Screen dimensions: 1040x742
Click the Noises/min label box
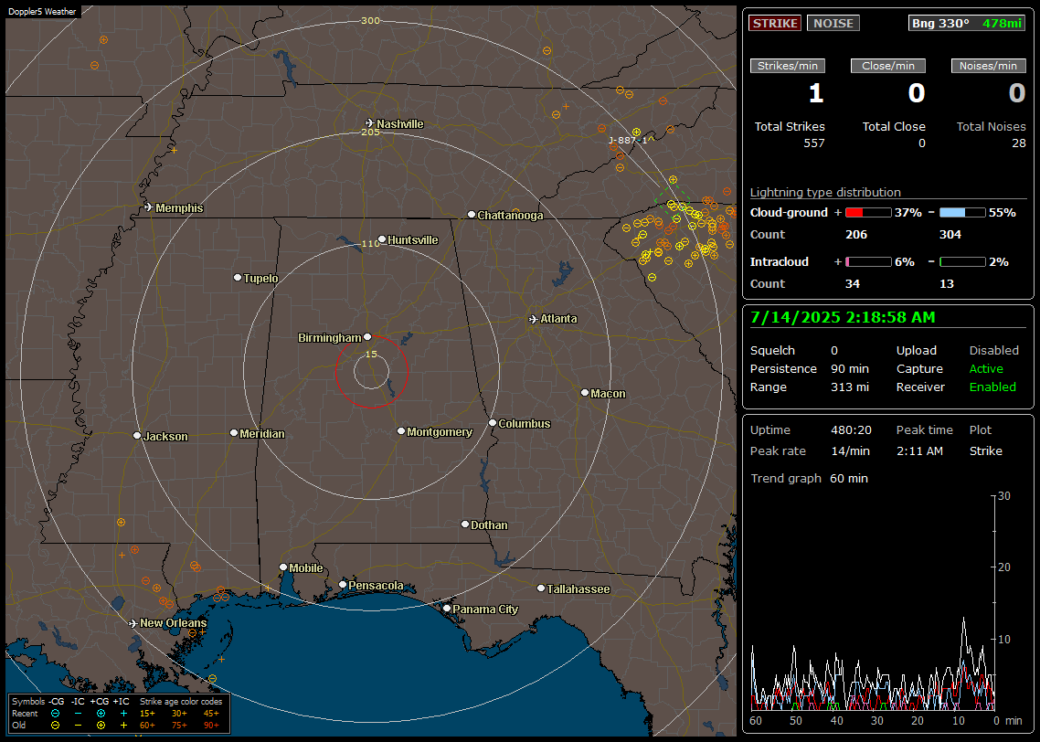click(988, 66)
